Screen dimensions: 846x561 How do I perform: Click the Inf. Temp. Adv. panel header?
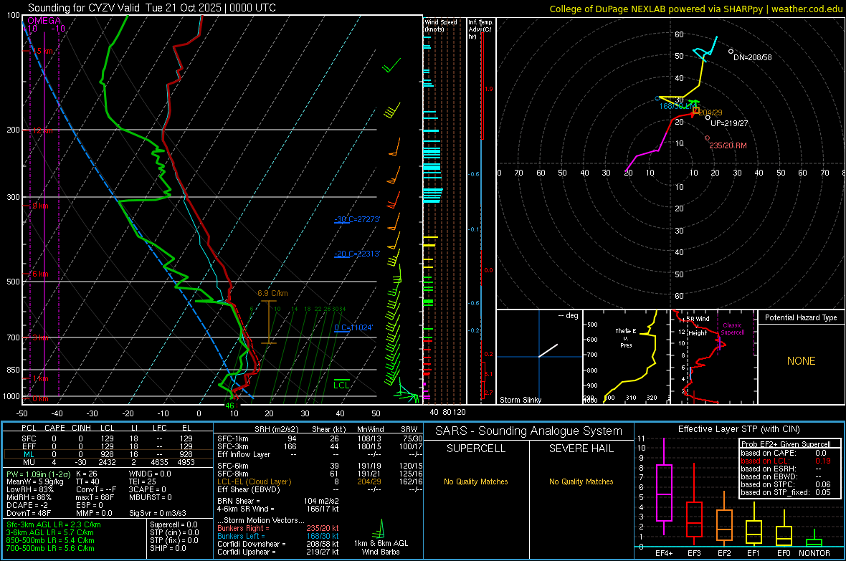pyautogui.click(x=480, y=29)
